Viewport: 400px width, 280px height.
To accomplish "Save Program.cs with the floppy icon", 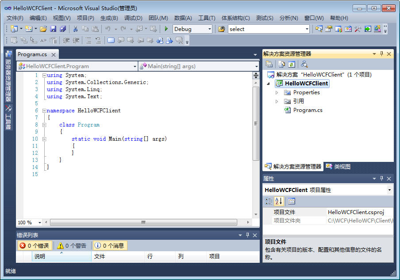I will [x=53, y=29].
